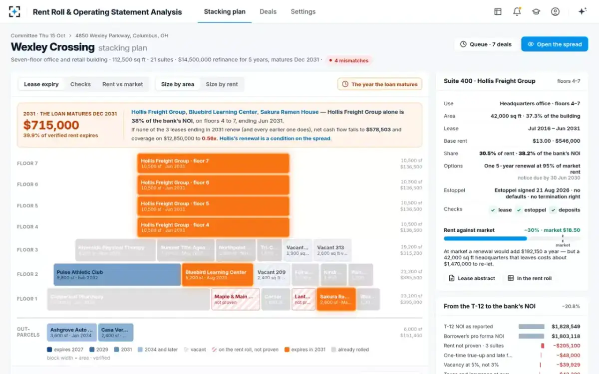Toggle the lease check chip

(x=501, y=210)
